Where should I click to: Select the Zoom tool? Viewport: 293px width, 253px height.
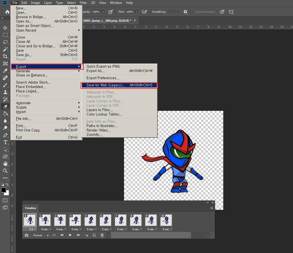[5, 171]
